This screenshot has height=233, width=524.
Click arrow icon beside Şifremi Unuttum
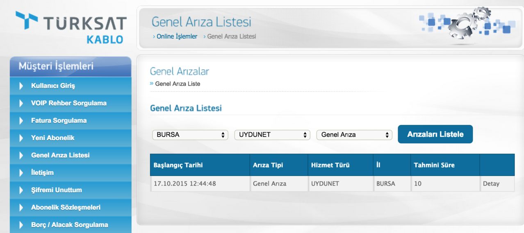point(21,190)
